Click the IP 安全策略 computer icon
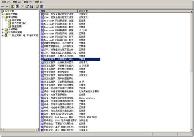Viewport: 194px width, 137px height. (x=6, y=36)
